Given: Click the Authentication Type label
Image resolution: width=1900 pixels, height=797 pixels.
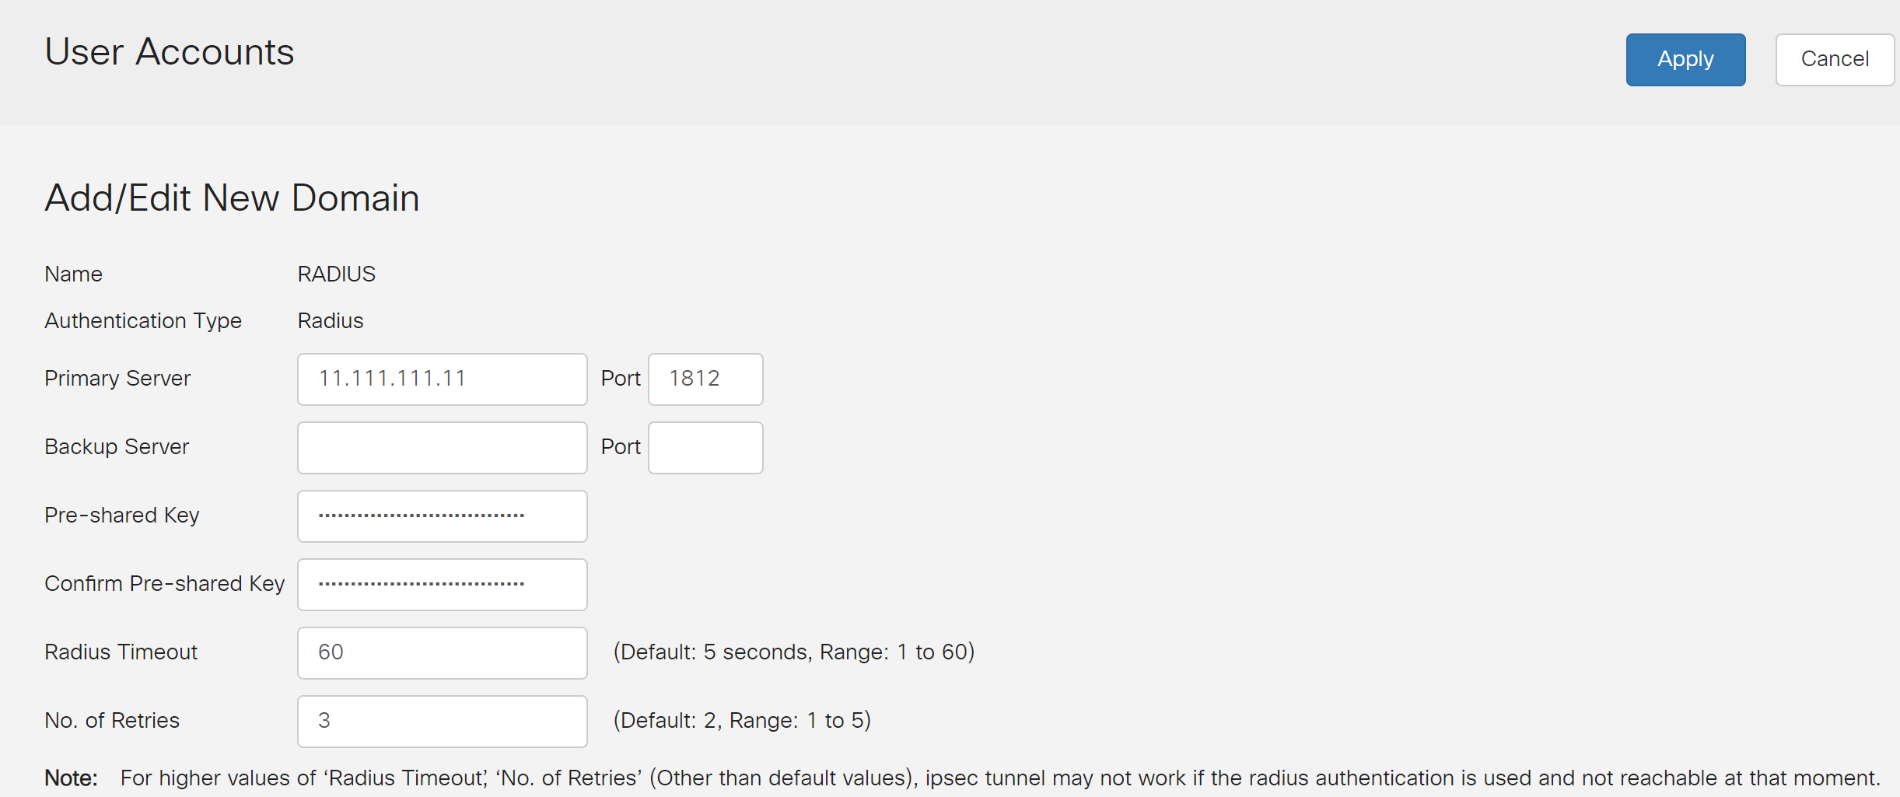Looking at the screenshot, I should tap(143, 321).
